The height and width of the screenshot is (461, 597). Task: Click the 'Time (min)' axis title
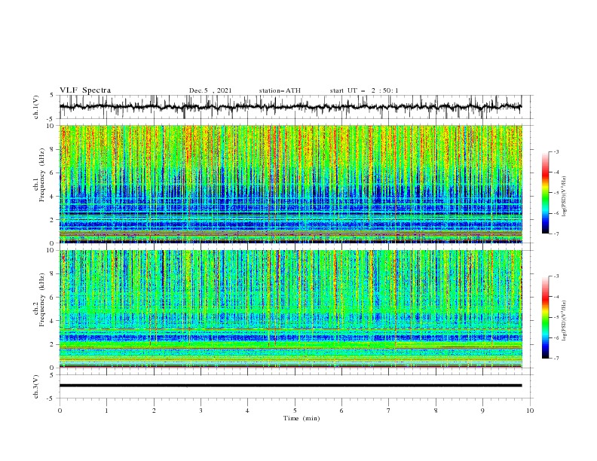(x=302, y=418)
